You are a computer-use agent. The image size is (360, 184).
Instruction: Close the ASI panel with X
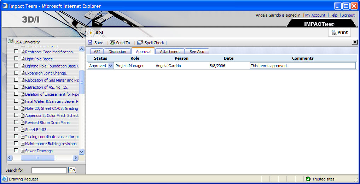coord(355,42)
